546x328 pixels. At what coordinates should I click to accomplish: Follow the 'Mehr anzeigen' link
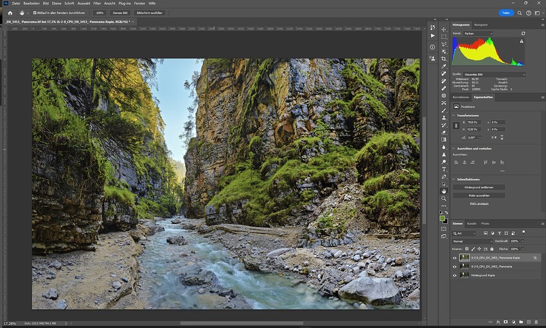pos(479,203)
